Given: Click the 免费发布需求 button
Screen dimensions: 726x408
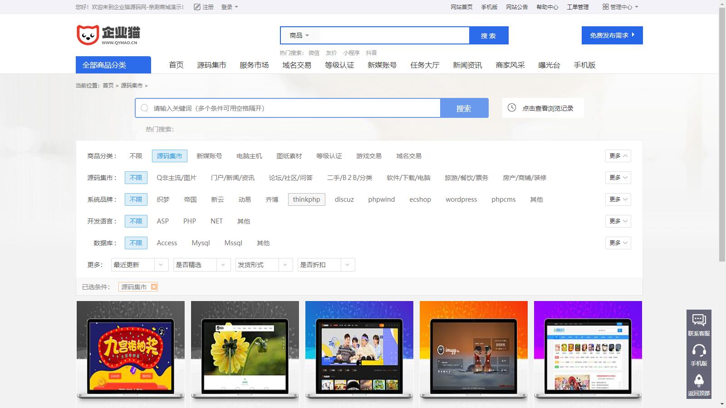Looking at the screenshot, I should pos(612,35).
